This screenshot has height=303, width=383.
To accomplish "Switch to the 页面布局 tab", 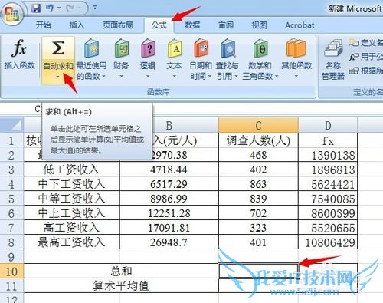I will (118, 25).
